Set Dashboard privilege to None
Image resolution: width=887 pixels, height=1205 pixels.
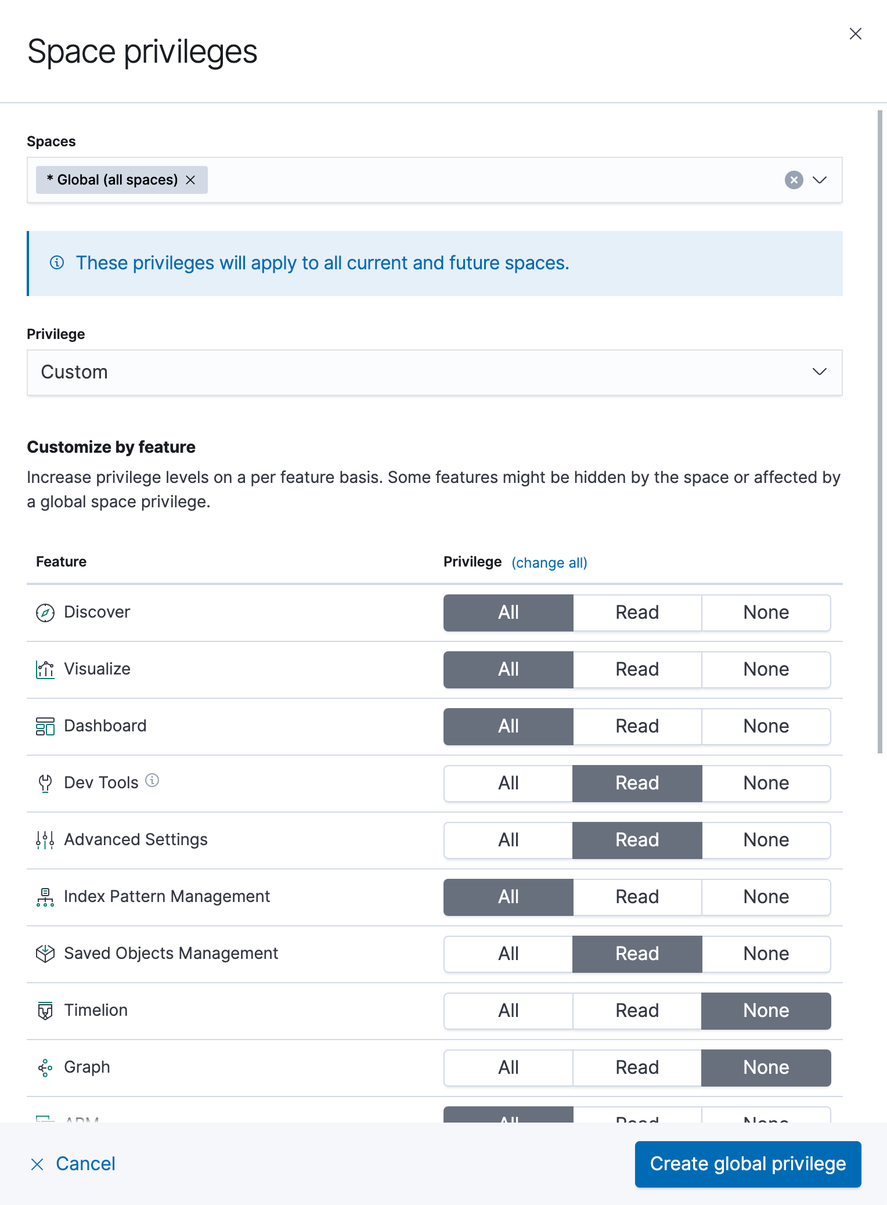coord(766,726)
